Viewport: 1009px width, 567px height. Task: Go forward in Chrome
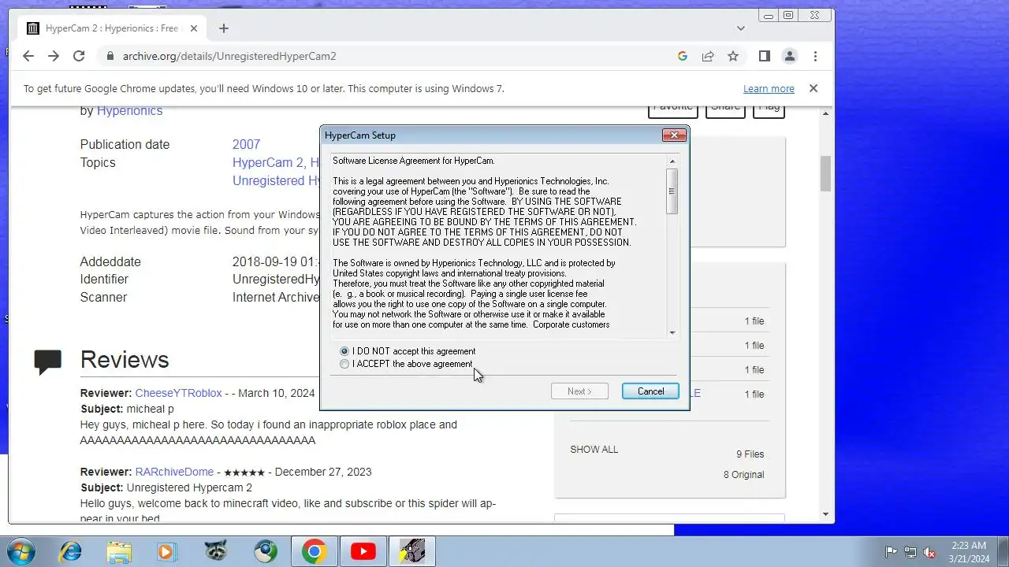click(x=54, y=56)
